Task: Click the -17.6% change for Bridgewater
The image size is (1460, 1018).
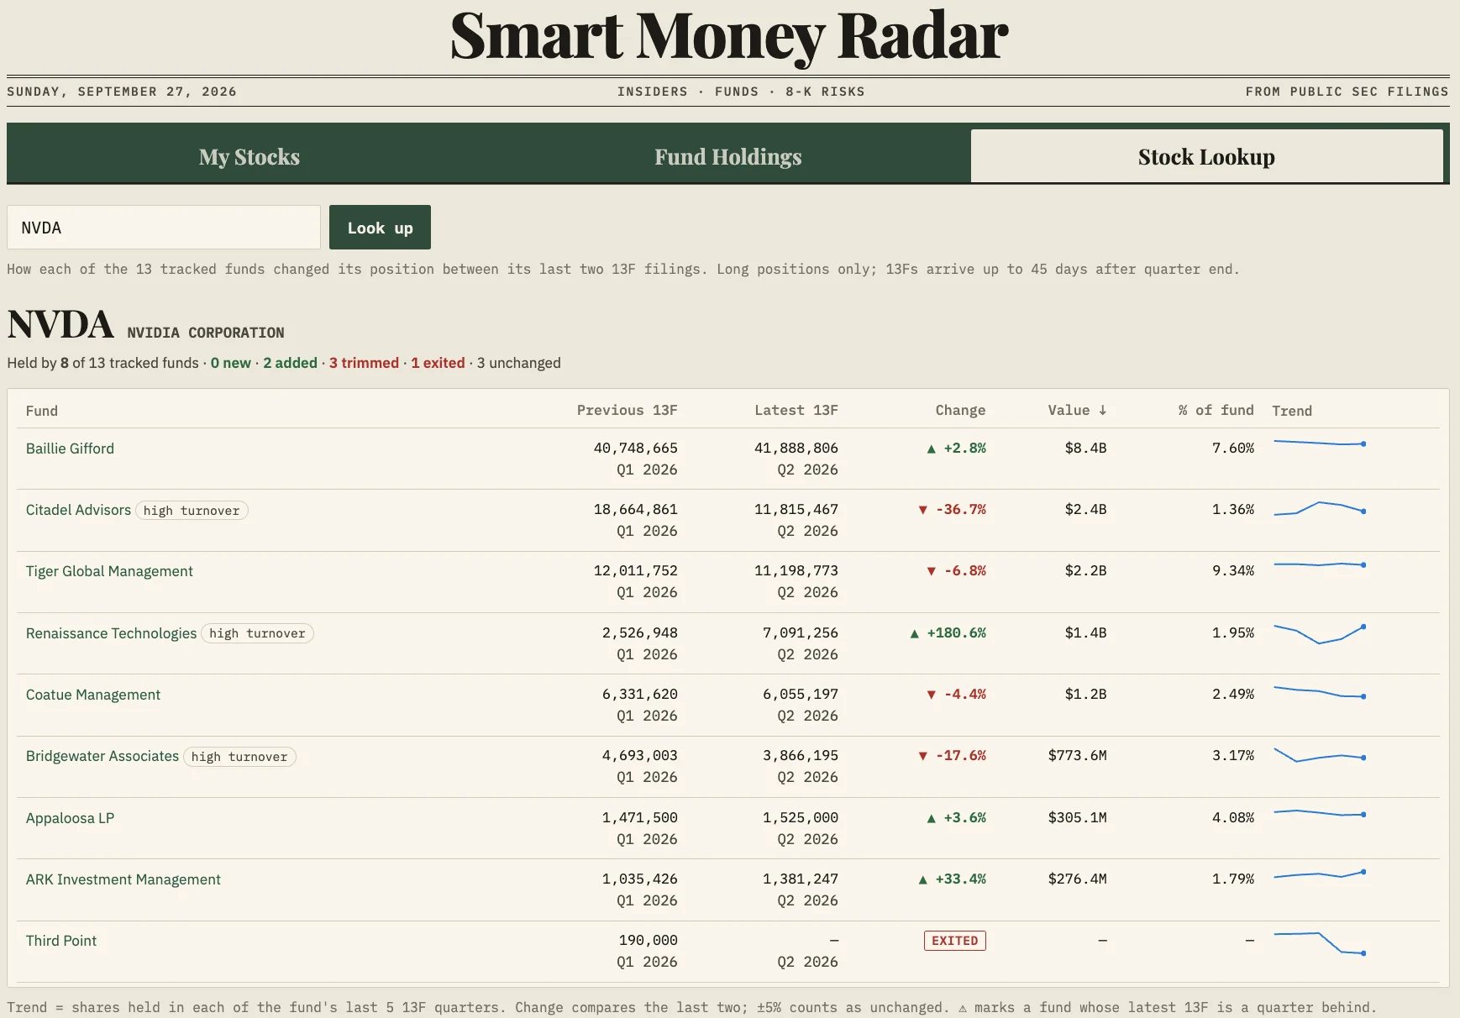Action: click(952, 756)
